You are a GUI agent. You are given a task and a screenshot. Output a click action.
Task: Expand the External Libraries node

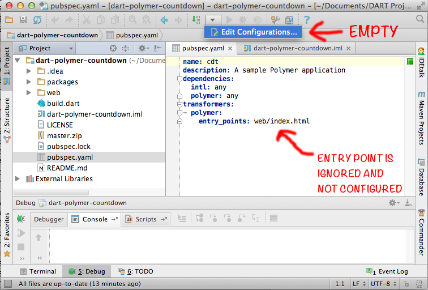point(18,178)
